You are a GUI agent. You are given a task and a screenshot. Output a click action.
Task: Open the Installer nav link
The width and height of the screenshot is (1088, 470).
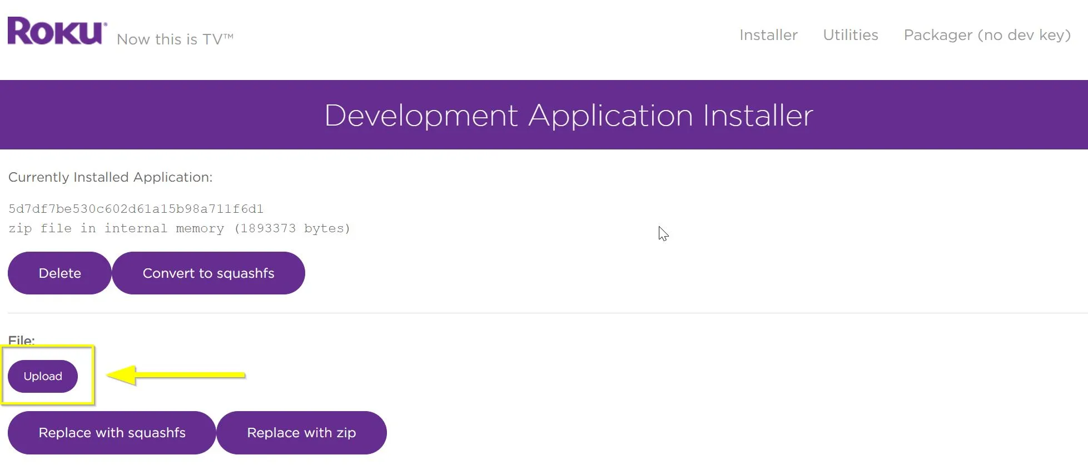(x=768, y=35)
